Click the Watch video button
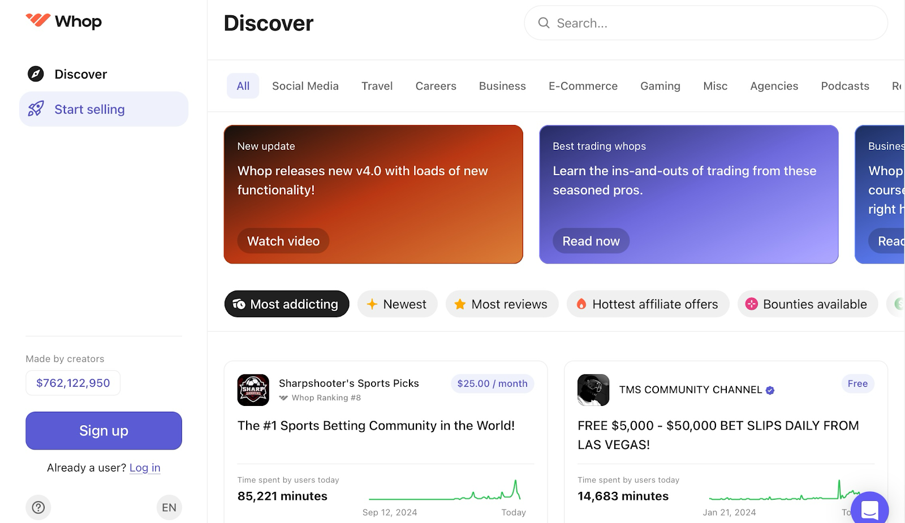905x523 pixels. [x=283, y=240]
